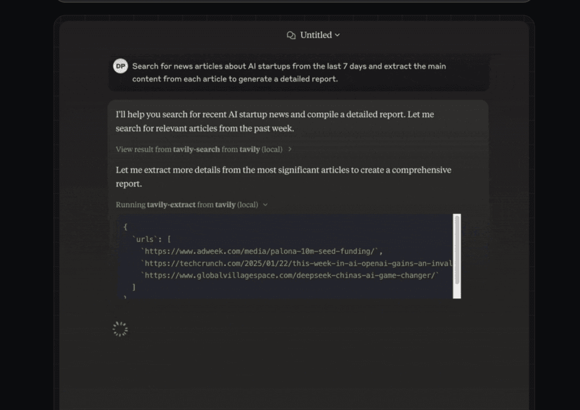The image size is (580, 410).
Task: Click the adweek.com palona seed funding URL
Action: pos(259,251)
